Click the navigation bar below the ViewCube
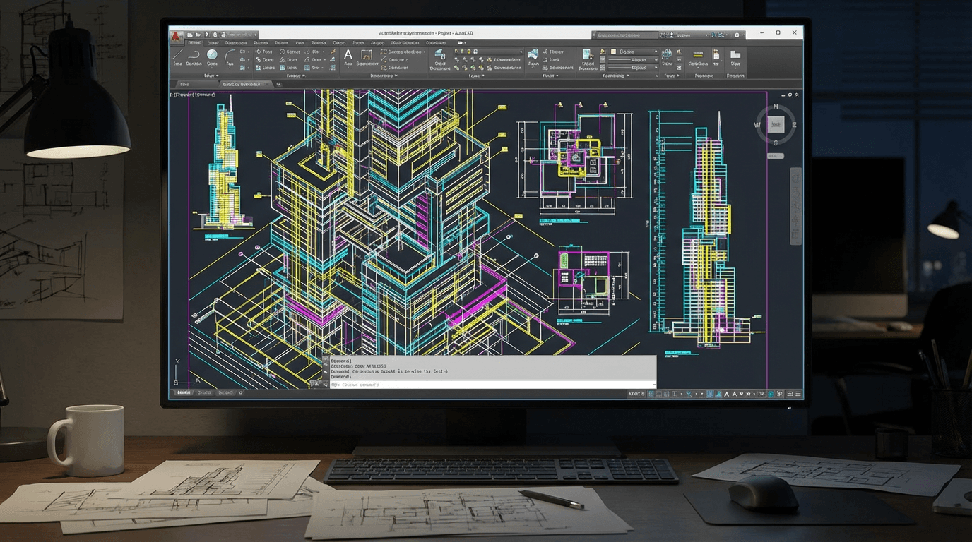The width and height of the screenshot is (972, 542). [x=795, y=206]
